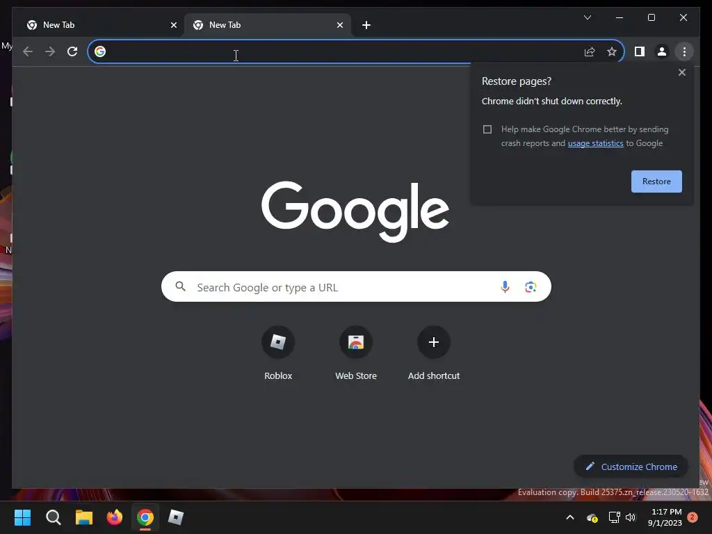Open clock showing 1:17 PM
The image size is (712, 534).
pyautogui.click(x=665, y=517)
